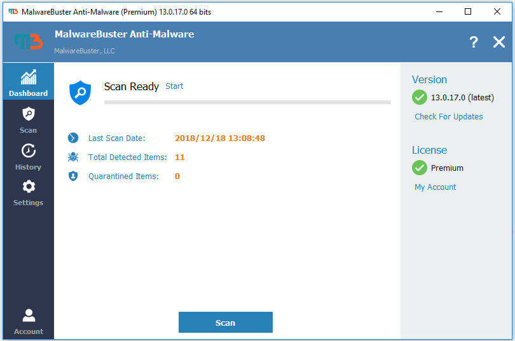
Task: Close window using title bar X
Action: pos(497,12)
